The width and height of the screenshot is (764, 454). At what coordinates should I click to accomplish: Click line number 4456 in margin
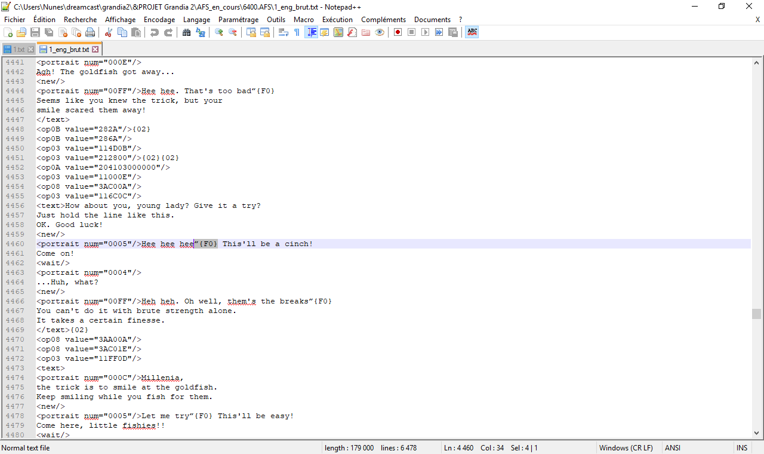click(15, 205)
